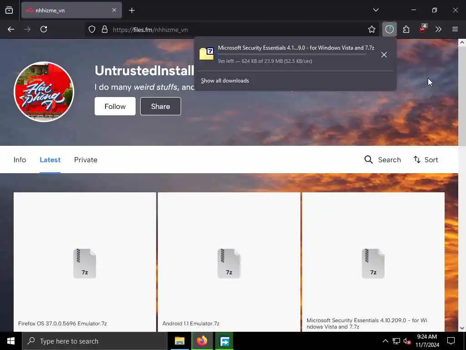Image resolution: width=466 pixels, height=350 pixels.
Task: Show more tools overflow chevrons
Action: coord(438,29)
